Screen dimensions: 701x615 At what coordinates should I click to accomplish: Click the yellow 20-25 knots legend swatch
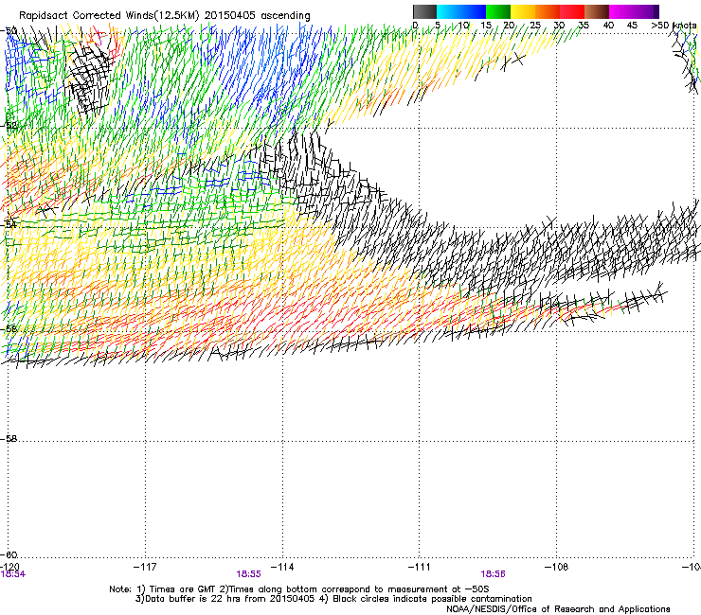[x=523, y=11]
